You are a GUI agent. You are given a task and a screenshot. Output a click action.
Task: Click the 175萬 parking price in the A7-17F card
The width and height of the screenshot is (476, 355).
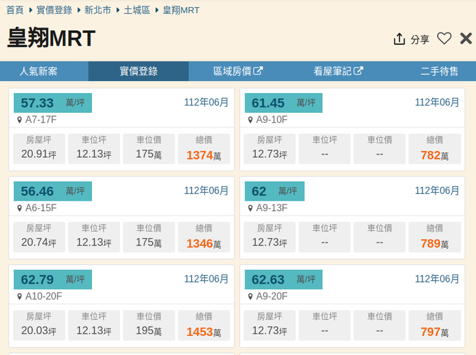click(x=149, y=154)
